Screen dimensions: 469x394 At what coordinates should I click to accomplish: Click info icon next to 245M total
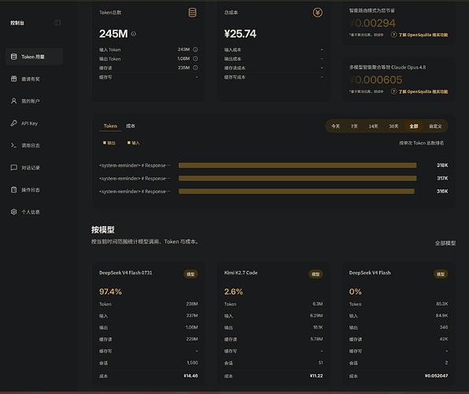[134, 34]
